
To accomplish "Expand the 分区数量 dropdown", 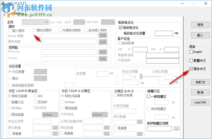I will (x=40, y=72).
